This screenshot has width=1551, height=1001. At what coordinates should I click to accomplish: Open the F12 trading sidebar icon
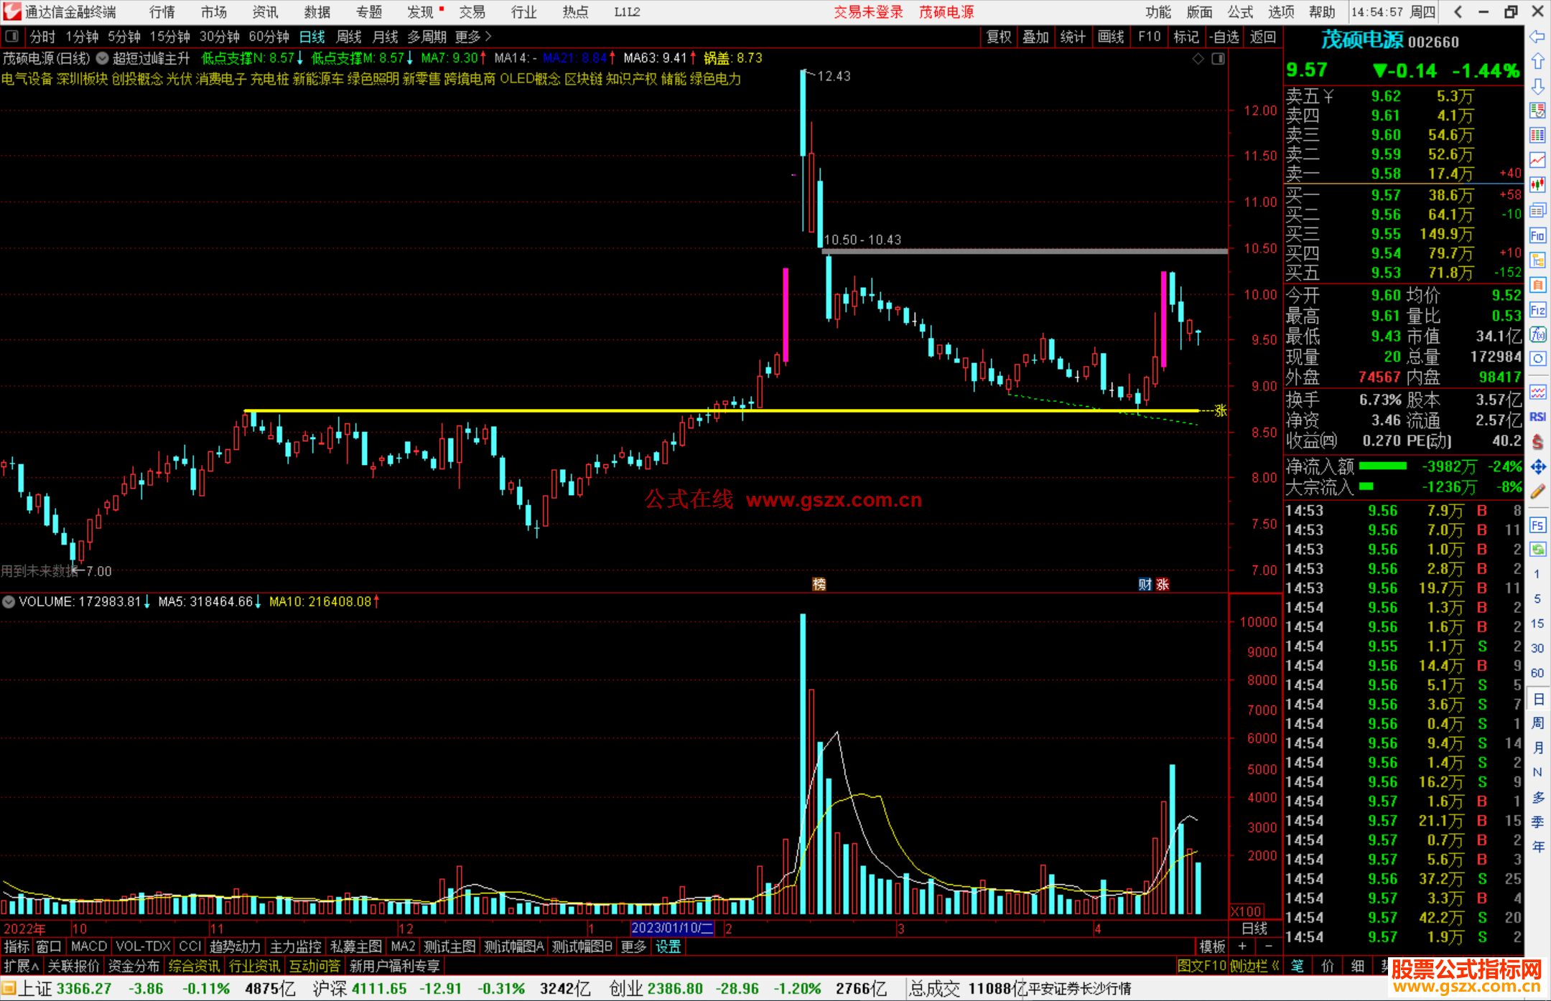point(1537,310)
